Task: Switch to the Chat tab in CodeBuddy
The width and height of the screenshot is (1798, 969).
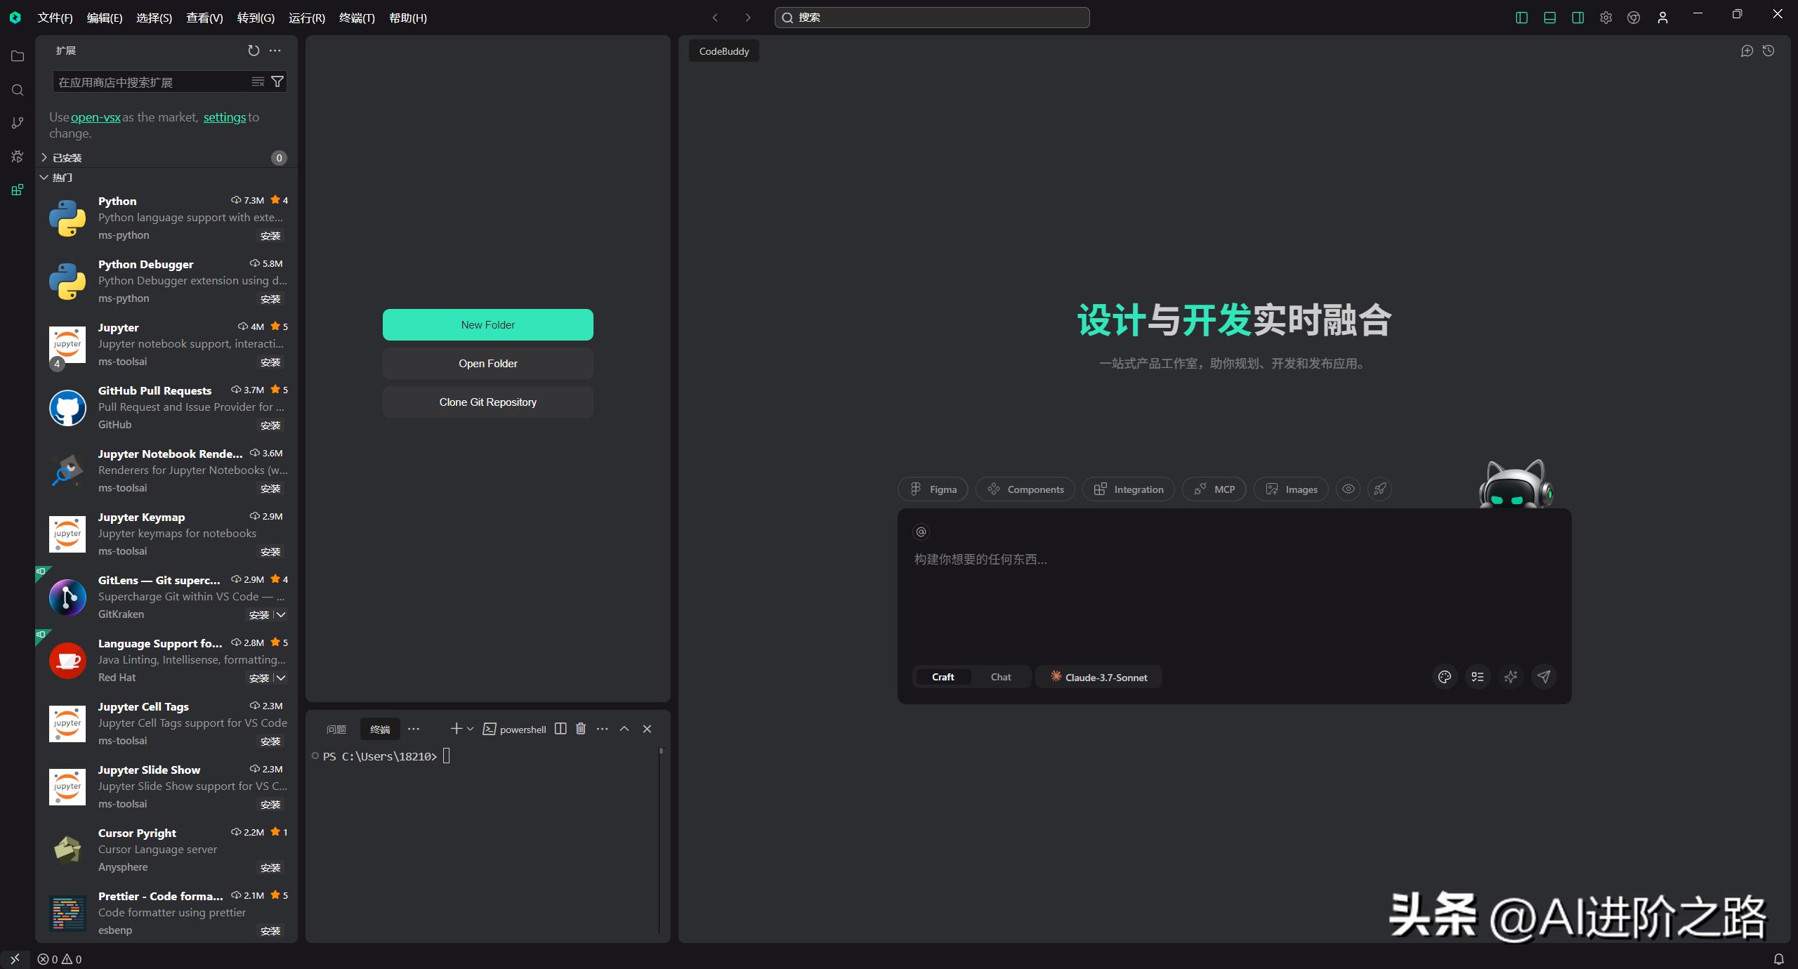Action: [x=1000, y=676]
